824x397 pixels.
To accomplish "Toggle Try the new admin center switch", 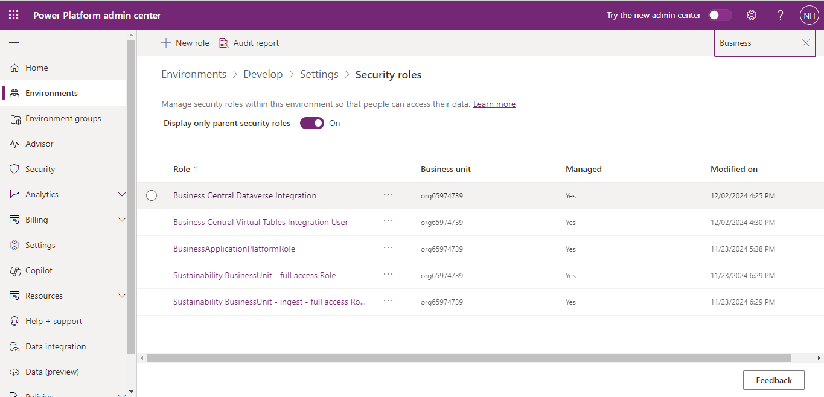I will 720,15.
